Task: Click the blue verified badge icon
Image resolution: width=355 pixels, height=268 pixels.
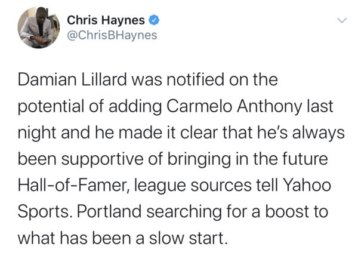Action: [154, 20]
